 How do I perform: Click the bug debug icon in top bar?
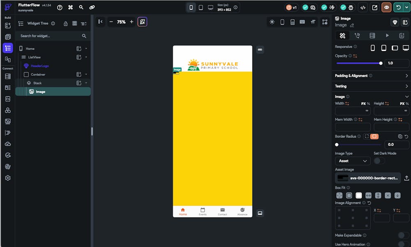click(351, 7)
